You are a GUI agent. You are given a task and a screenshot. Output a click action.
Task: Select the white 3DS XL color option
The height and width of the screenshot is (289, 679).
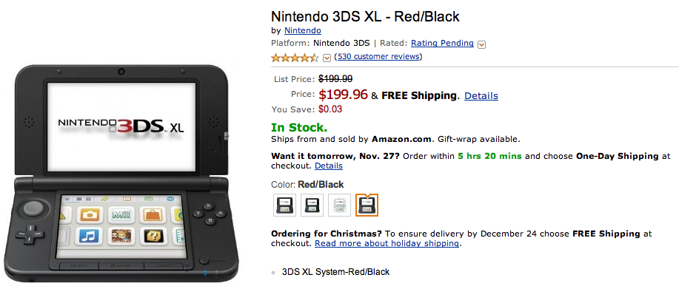339,205
